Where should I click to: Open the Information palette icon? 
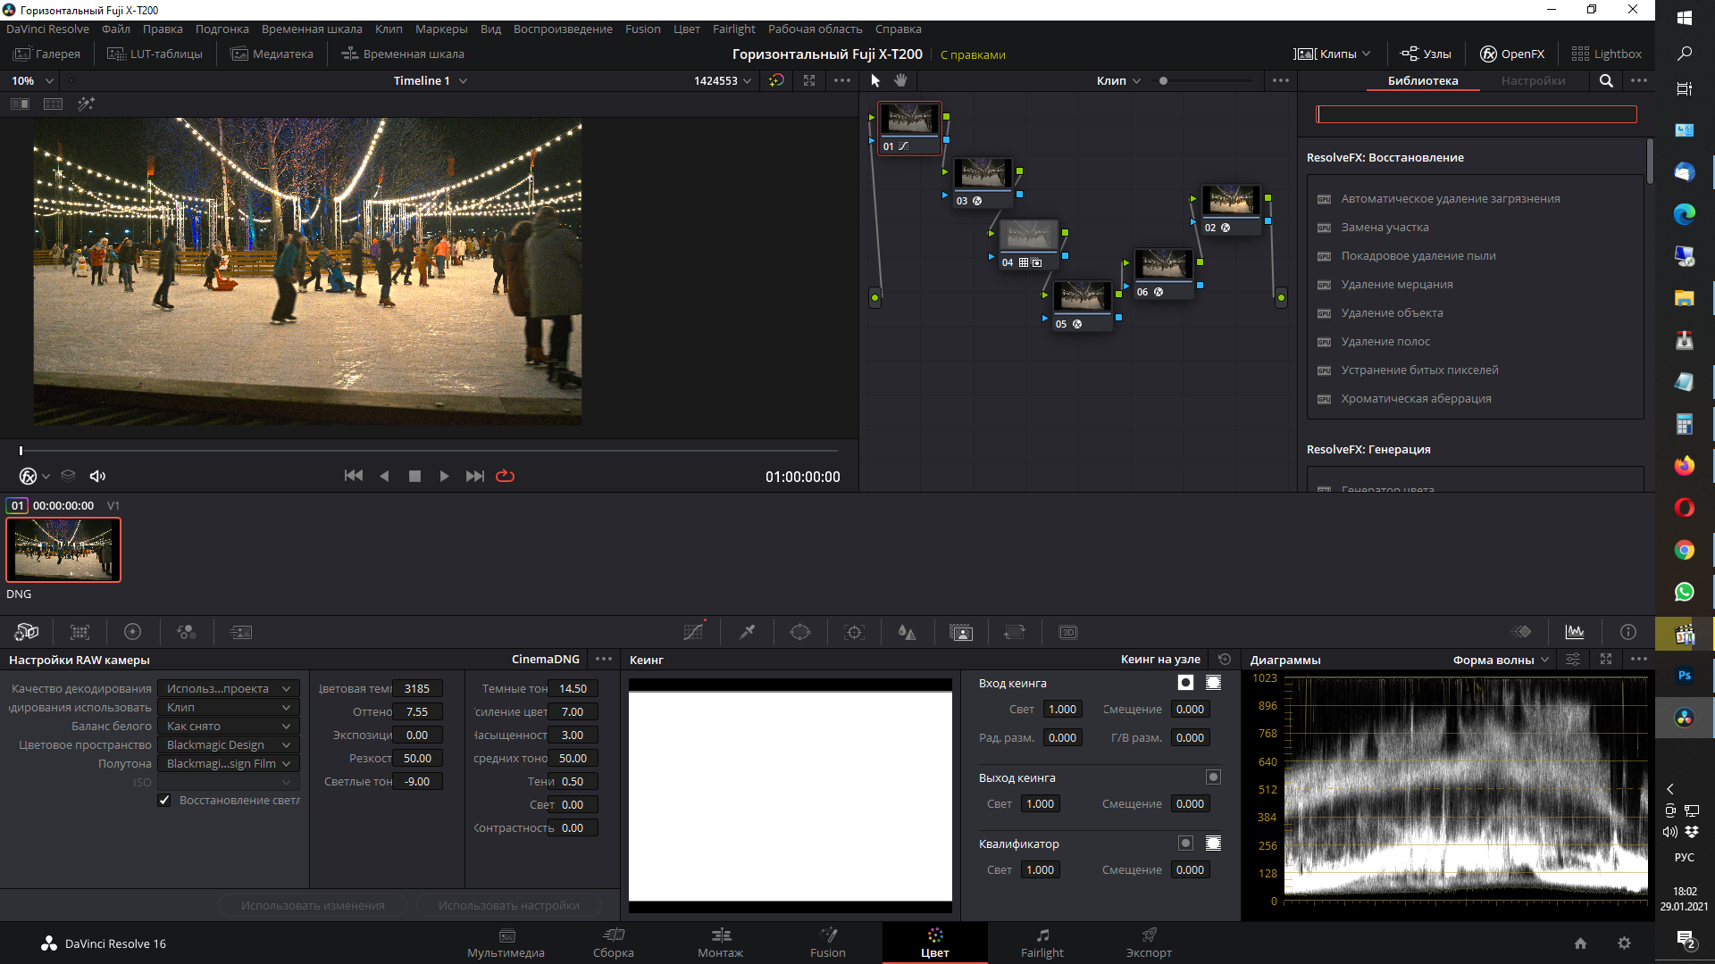1628,632
